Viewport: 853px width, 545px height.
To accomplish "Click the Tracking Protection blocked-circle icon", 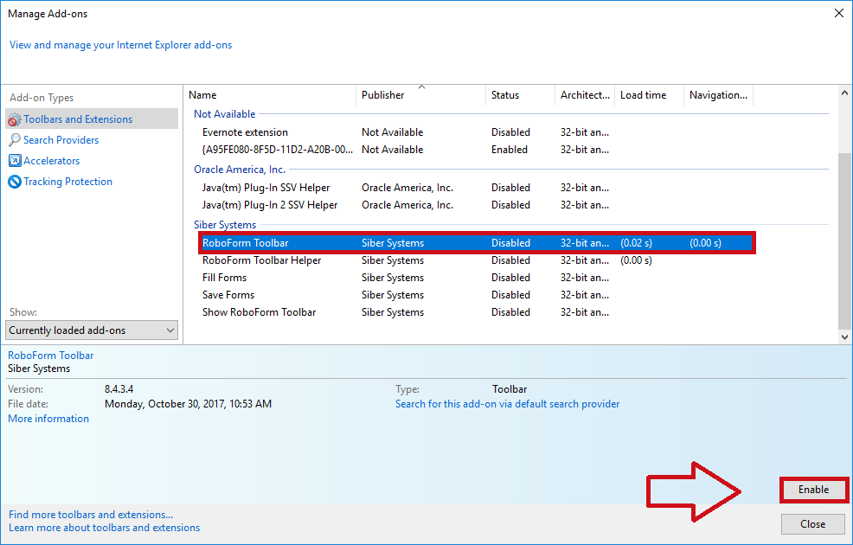I will coord(15,182).
